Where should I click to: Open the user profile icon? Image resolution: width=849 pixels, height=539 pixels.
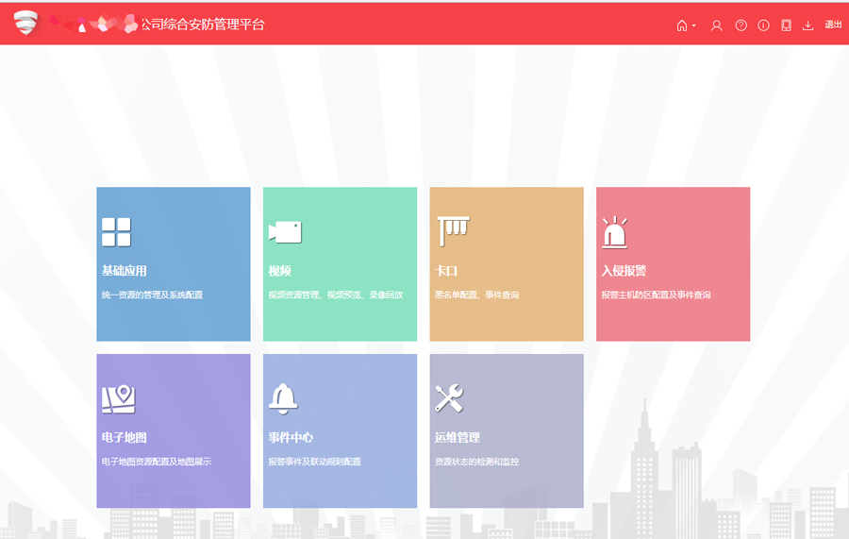tap(716, 25)
